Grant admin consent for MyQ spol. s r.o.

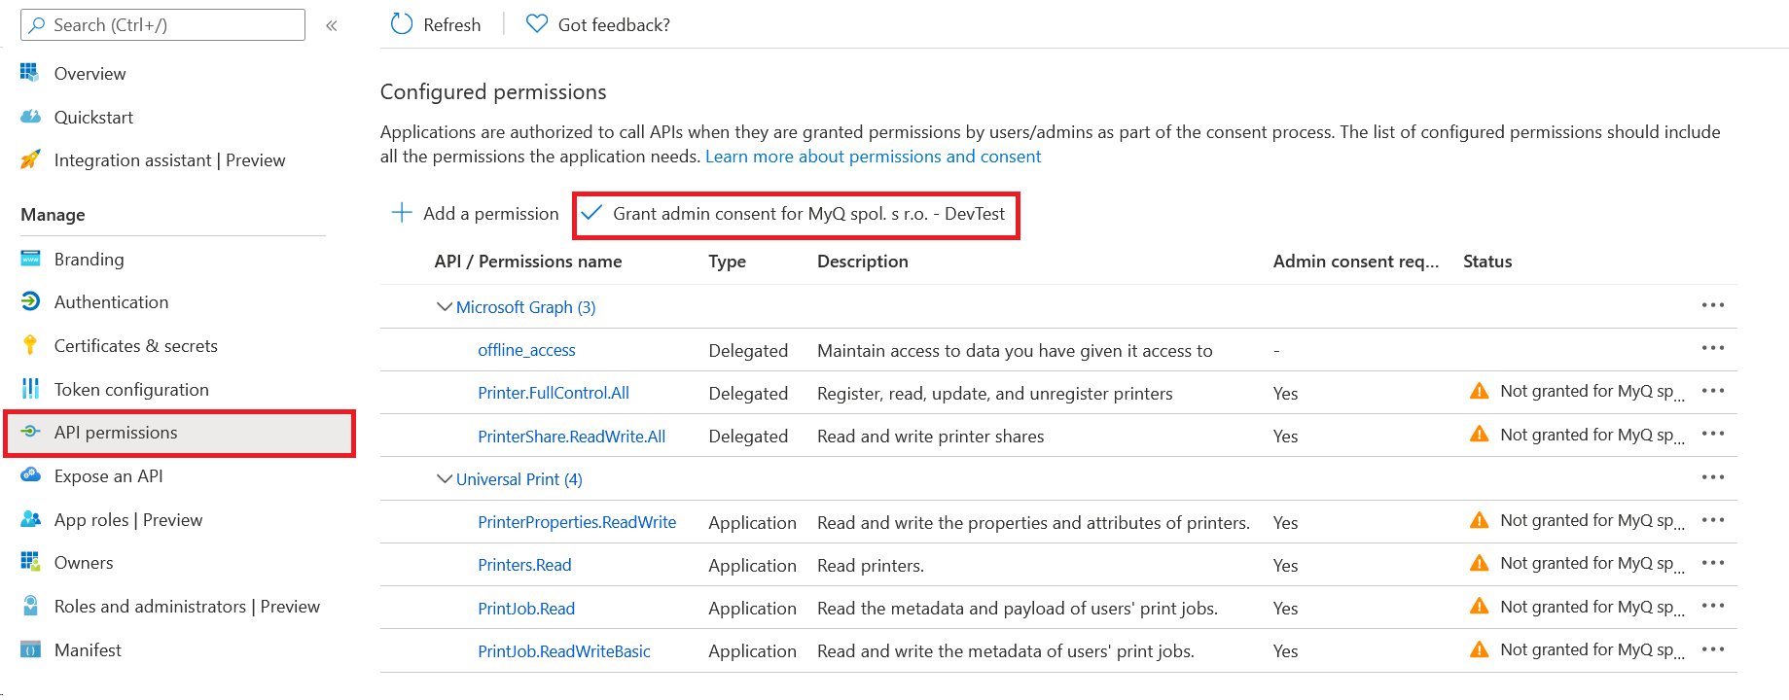tap(797, 214)
